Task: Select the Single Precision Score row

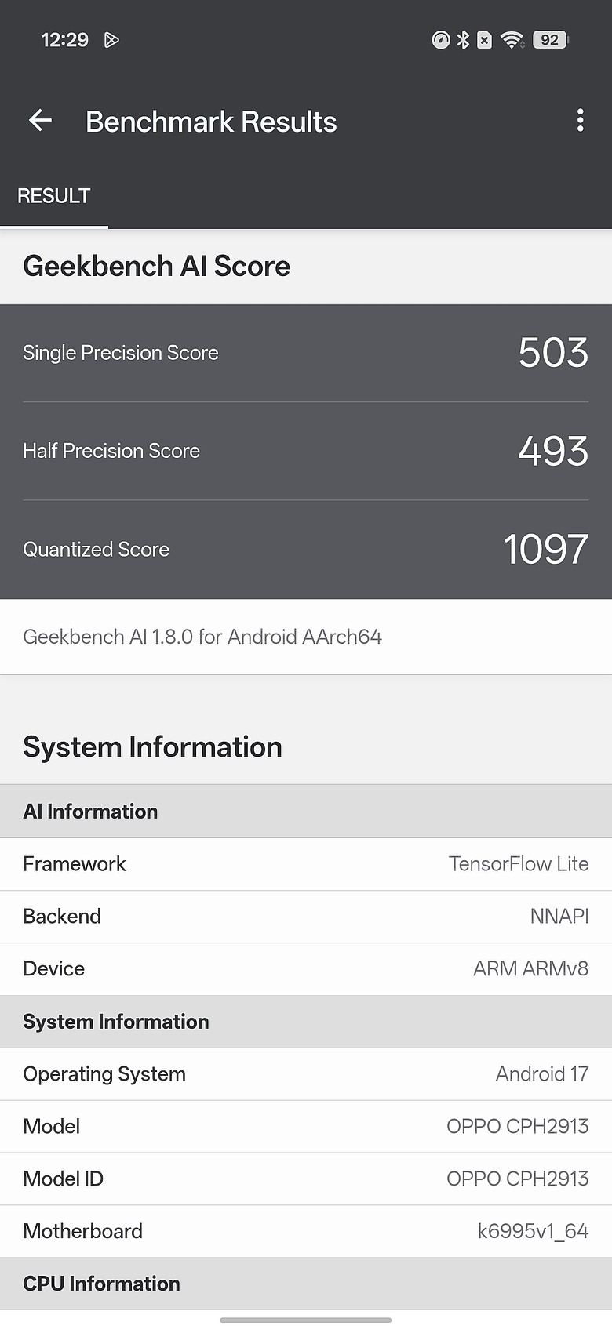Action: (306, 353)
